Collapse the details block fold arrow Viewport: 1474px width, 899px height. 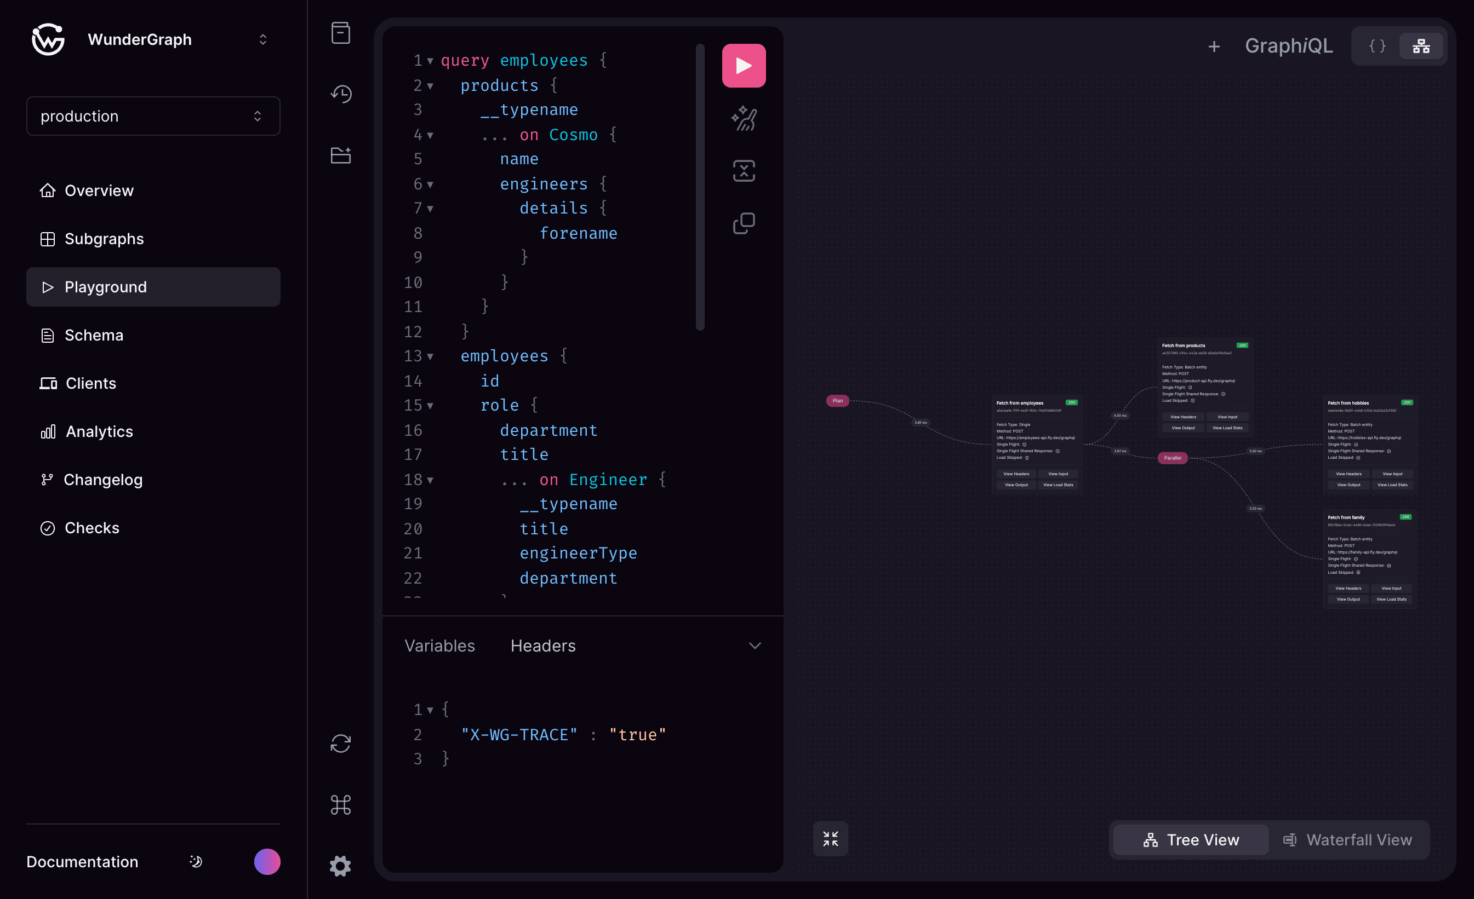430,209
